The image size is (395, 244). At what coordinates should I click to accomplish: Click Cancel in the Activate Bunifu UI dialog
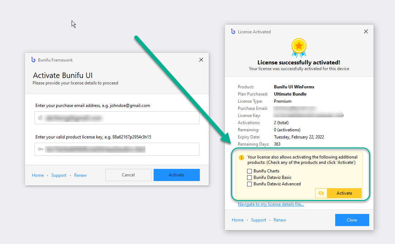coord(128,175)
